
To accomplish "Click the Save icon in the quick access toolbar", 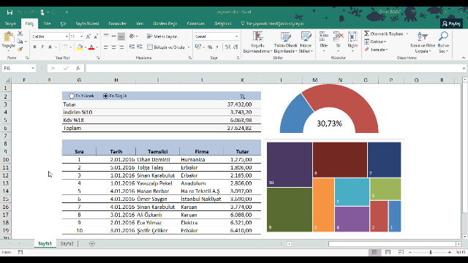I will point(10,12).
